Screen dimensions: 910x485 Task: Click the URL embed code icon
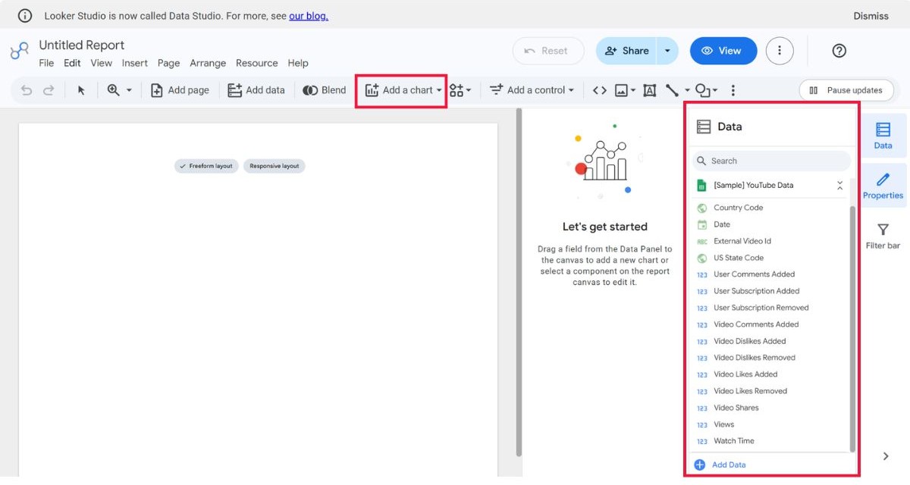(599, 90)
